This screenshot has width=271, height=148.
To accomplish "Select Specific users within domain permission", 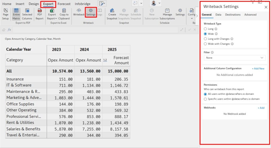I will pos(205,99).
